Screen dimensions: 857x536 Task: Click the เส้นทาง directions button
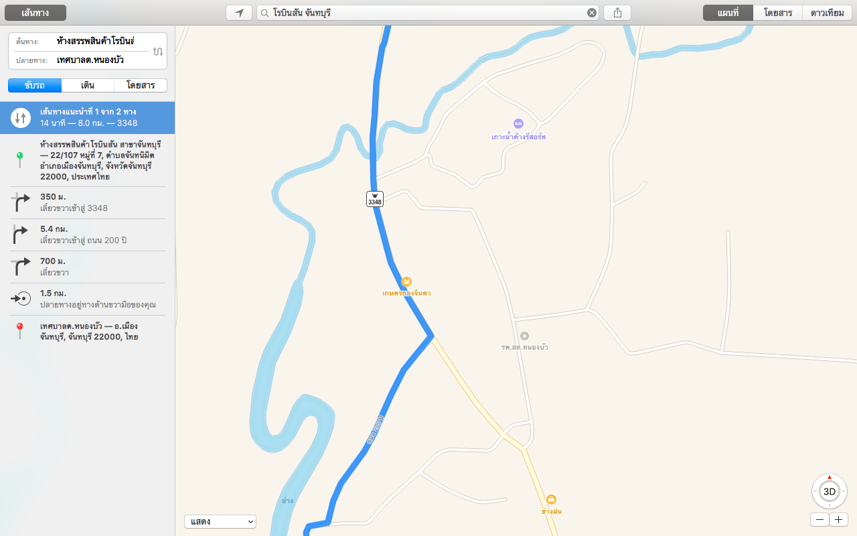pos(35,13)
